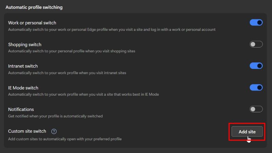Click the "Work or personal switch" label

coord(32,23)
